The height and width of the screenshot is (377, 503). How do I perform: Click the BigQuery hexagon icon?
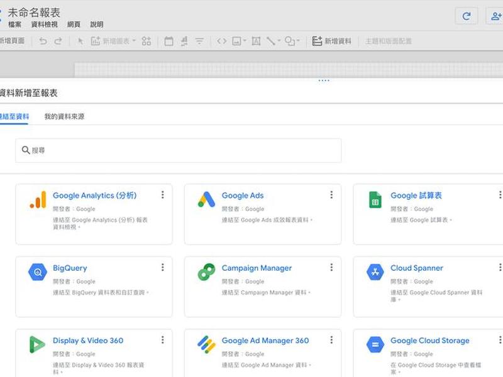tap(38, 272)
